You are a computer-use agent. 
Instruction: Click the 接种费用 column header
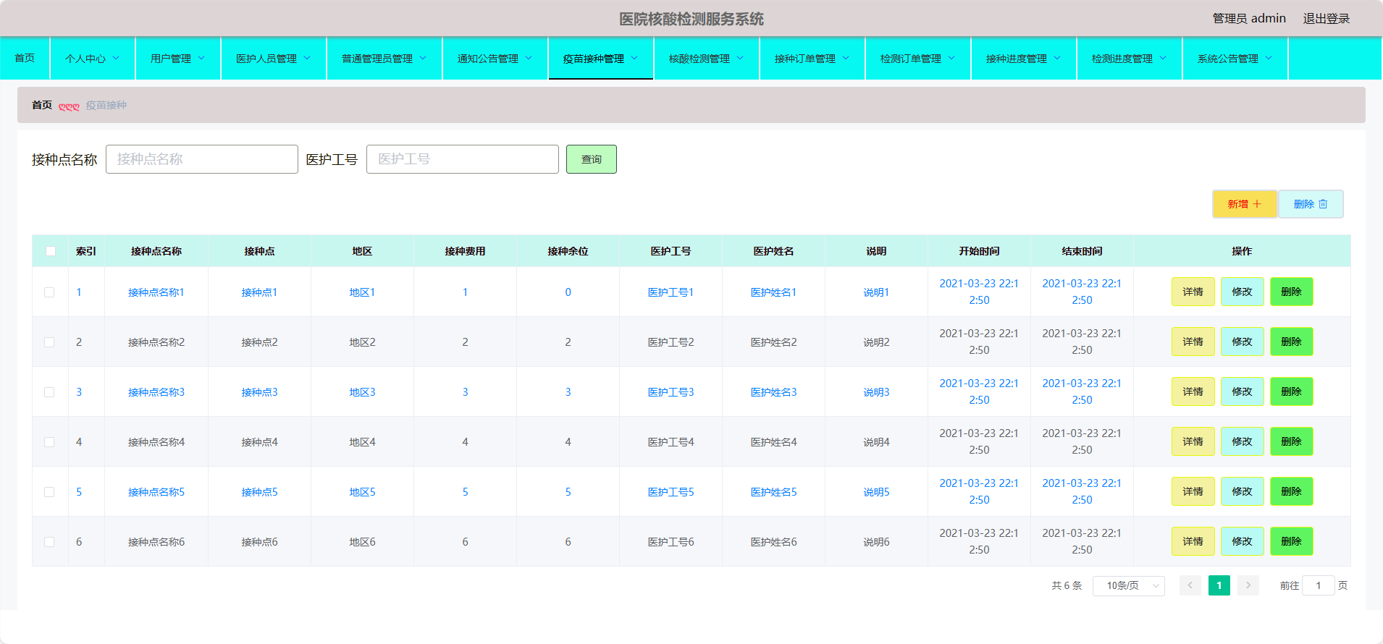[465, 251]
